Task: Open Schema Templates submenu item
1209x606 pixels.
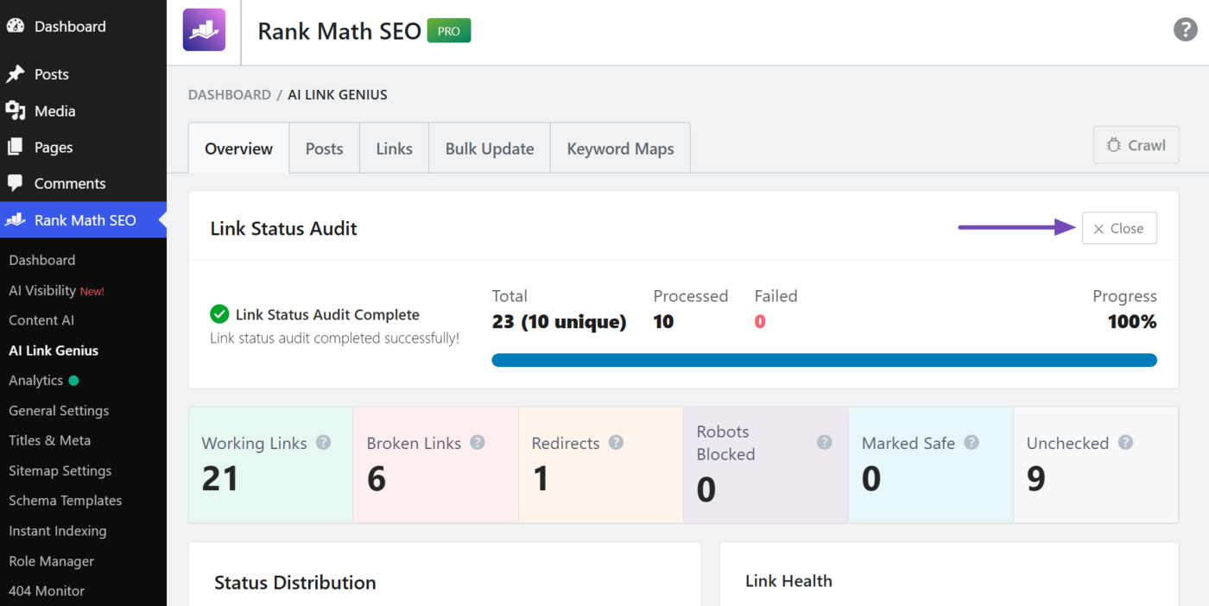Action: click(x=66, y=501)
